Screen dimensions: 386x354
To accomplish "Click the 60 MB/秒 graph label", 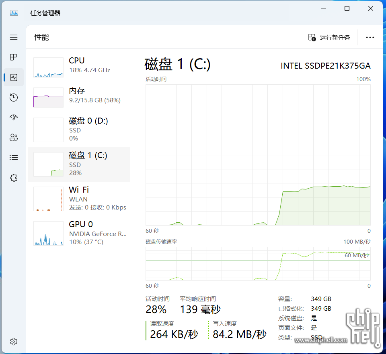I will pyautogui.click(x=357, y=256).
